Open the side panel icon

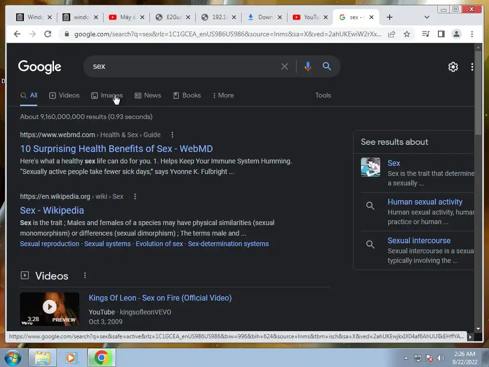click(441, 34)
